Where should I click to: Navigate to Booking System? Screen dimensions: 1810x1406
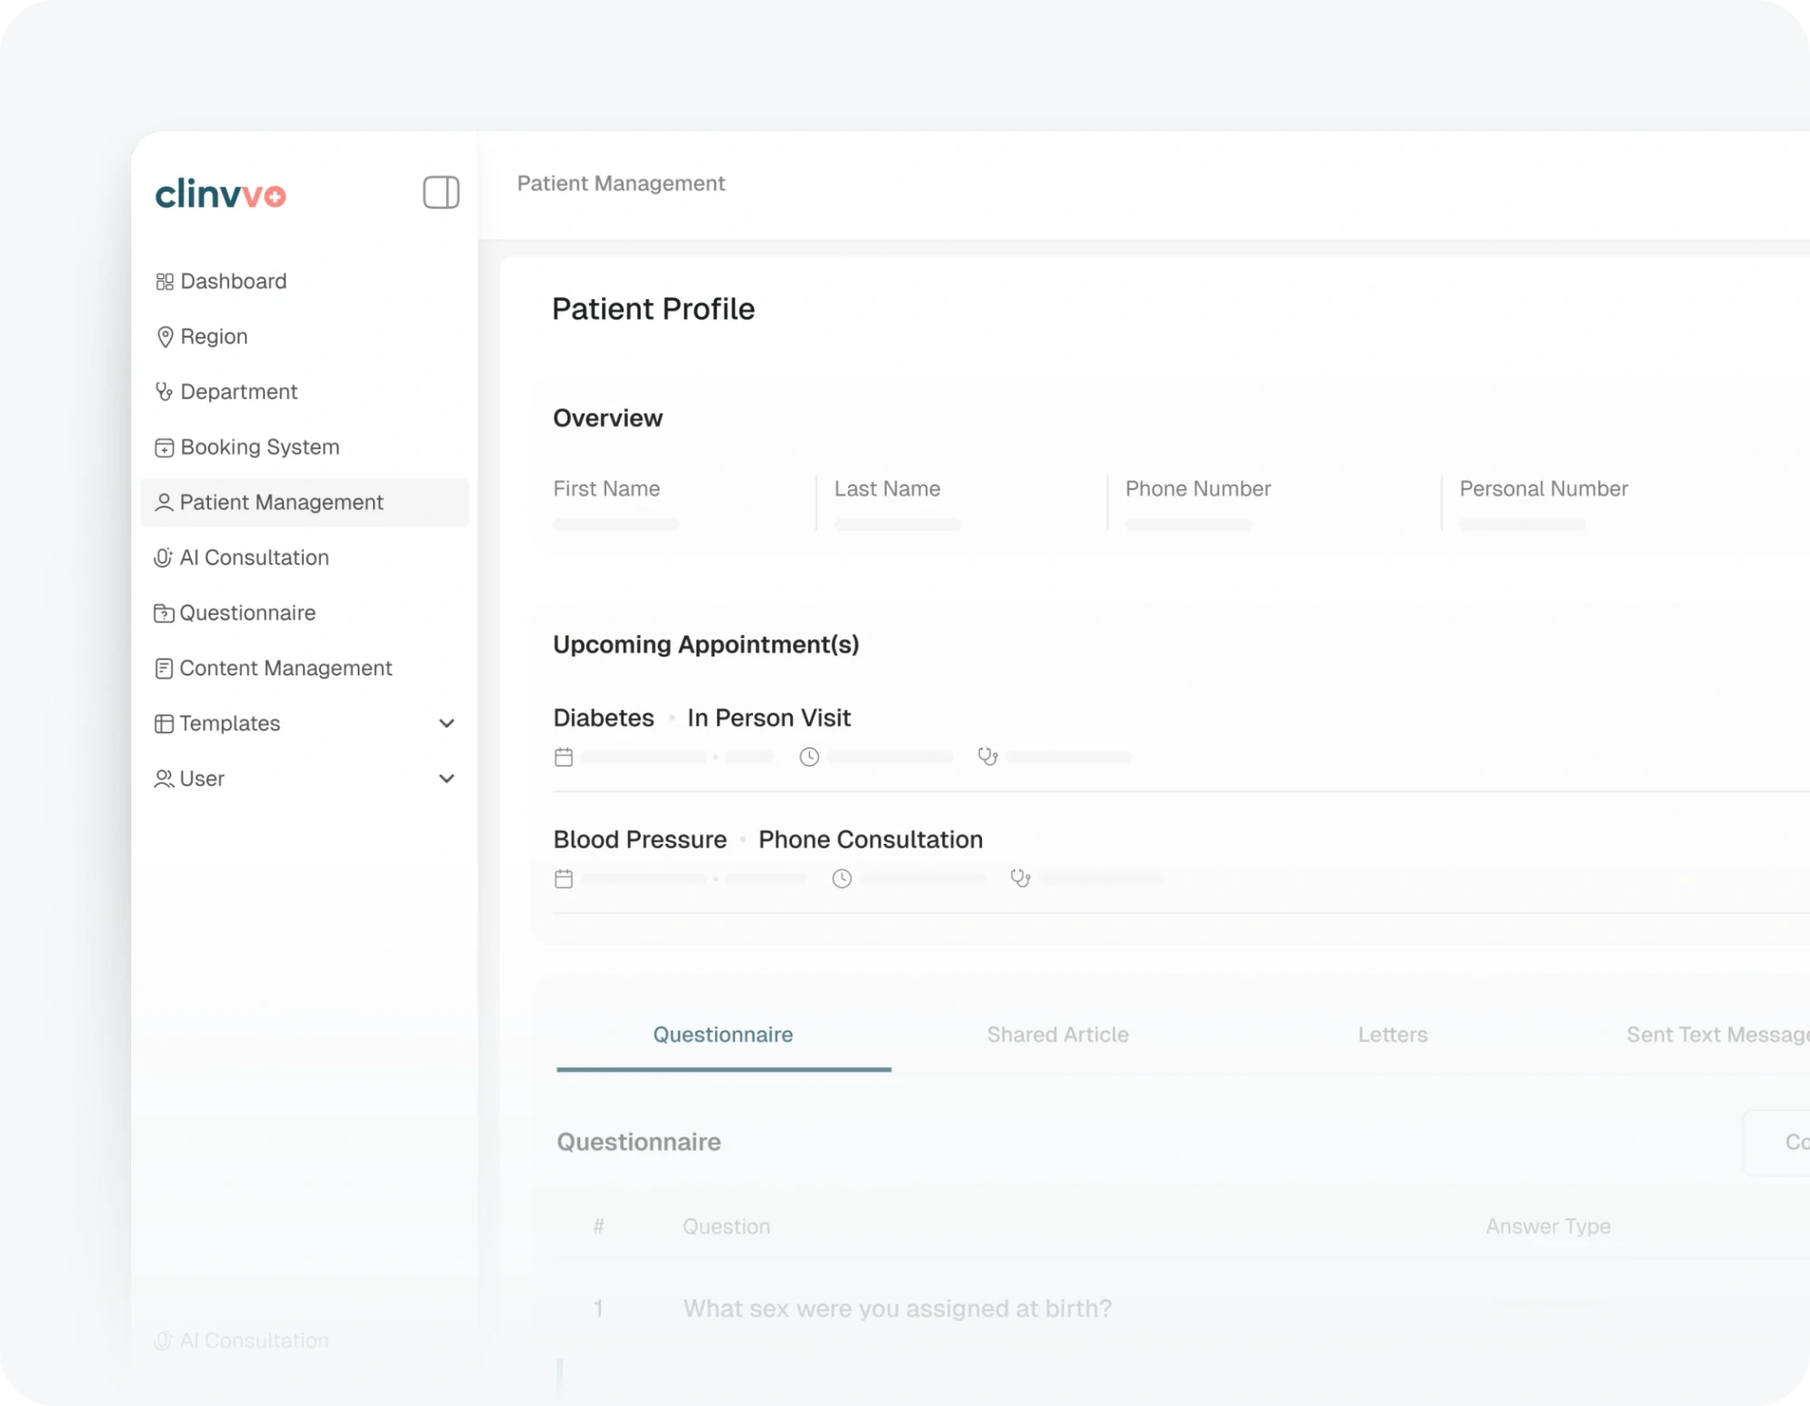[305, 447]
